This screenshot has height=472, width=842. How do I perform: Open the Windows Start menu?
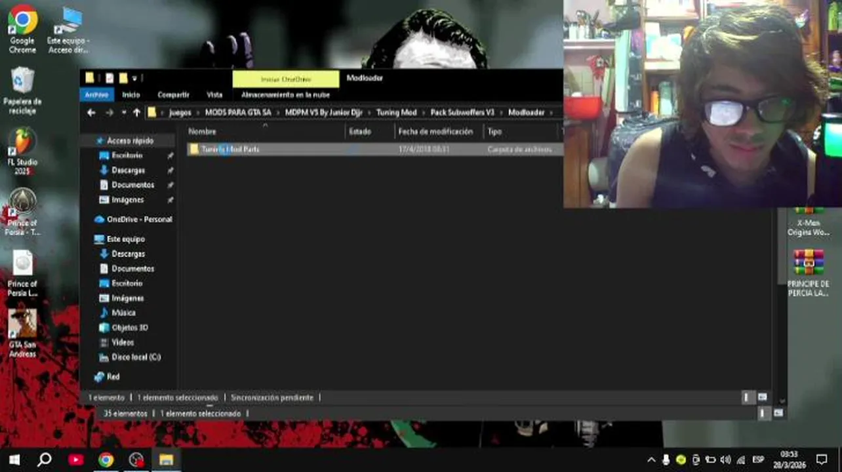14,460
